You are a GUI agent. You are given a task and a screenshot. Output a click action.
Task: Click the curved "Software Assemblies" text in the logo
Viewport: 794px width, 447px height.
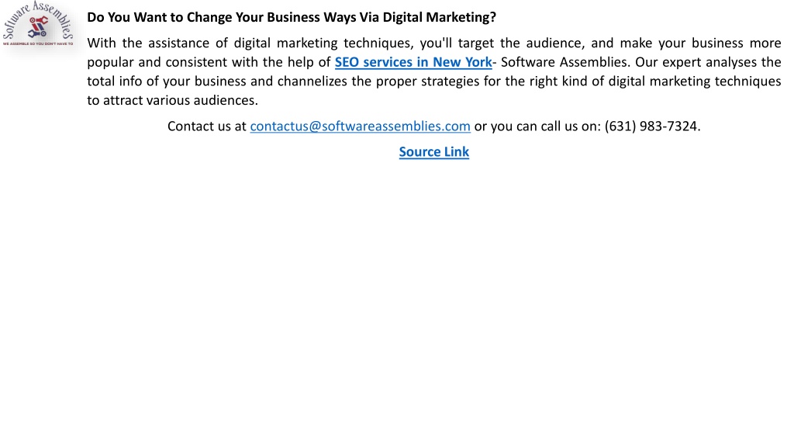(38, 18)
